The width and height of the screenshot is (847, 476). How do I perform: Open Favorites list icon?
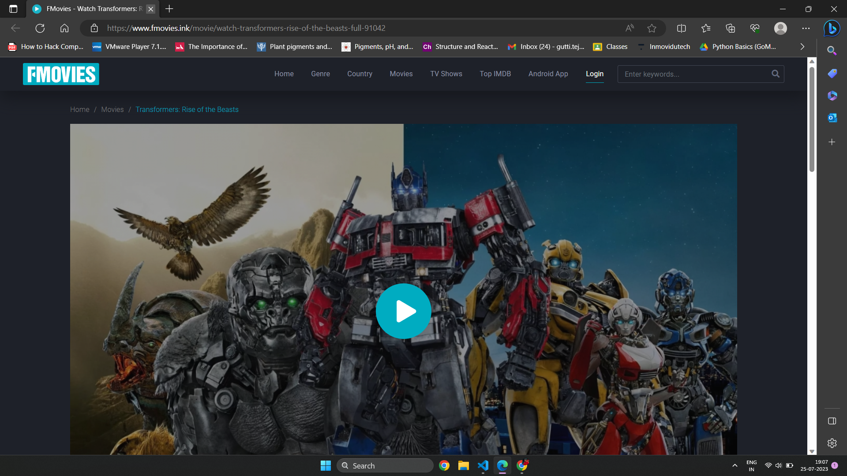pos(706,28)
